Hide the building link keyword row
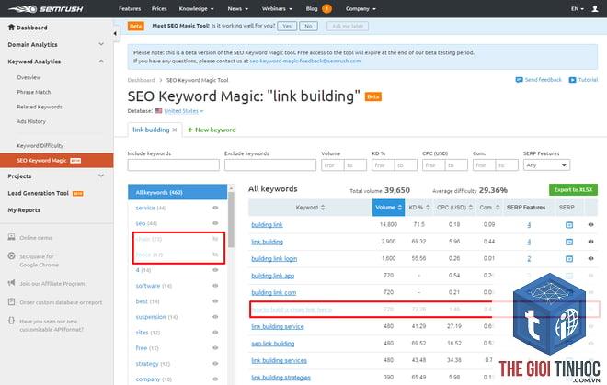607x385 pixels. point(590,224)
